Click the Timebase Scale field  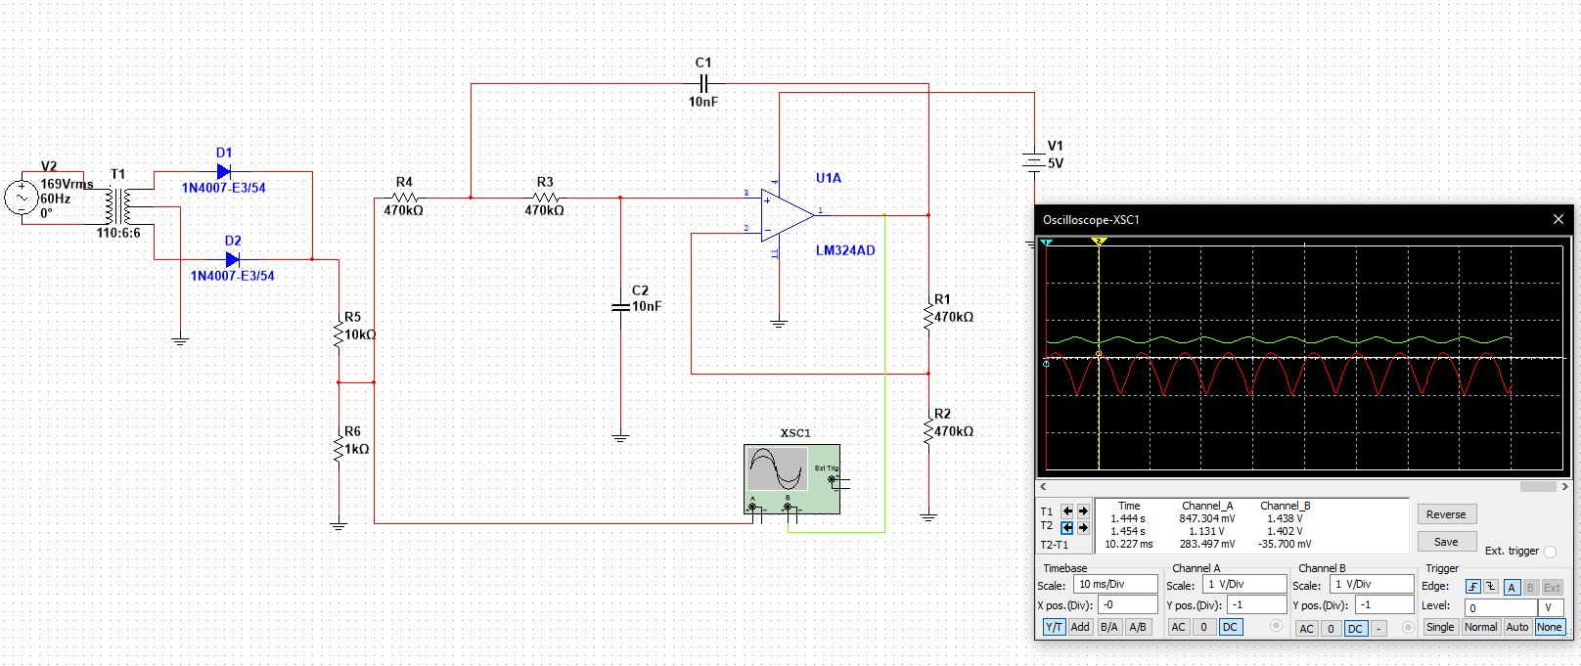(1115, 584)
